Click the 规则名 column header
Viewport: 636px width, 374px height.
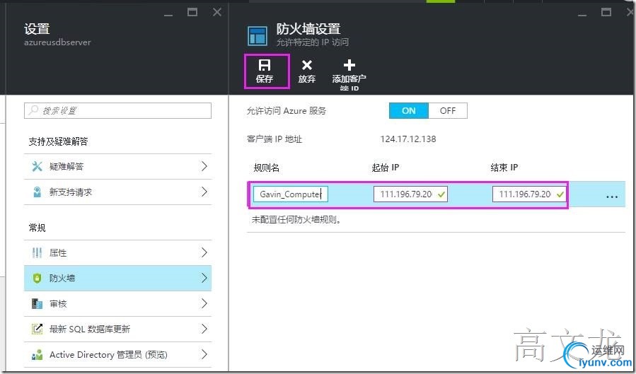coord(267,168)
